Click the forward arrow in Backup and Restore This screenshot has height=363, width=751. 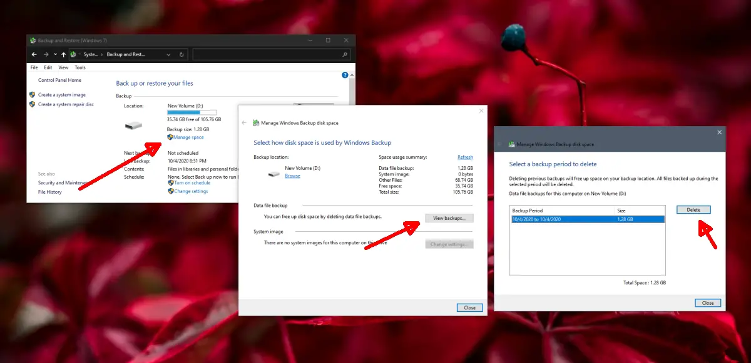click(x=46, y=54)
